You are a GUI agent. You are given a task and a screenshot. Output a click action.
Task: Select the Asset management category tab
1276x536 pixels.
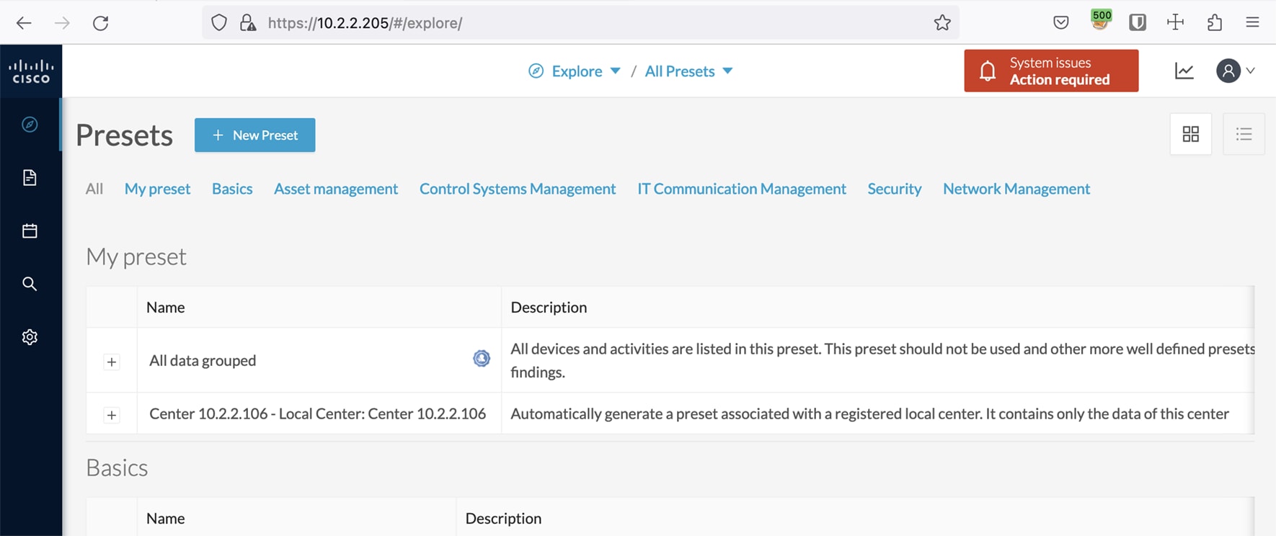coord(336,189)
